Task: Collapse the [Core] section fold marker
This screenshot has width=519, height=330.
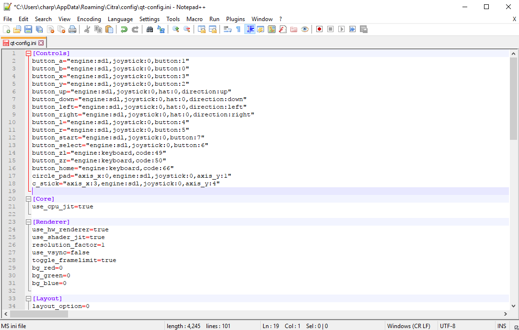Action: (28, 199)
